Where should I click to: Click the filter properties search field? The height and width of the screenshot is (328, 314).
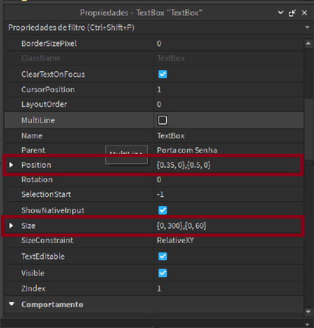pyautogui.click(x=150, y=28)
